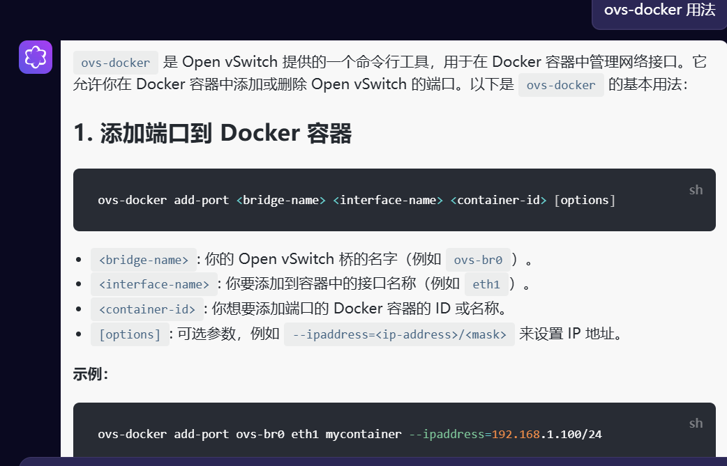Click the '<container-id>' bullet code tag
This screenshot has height=466, width=727.
coord(147,309)
